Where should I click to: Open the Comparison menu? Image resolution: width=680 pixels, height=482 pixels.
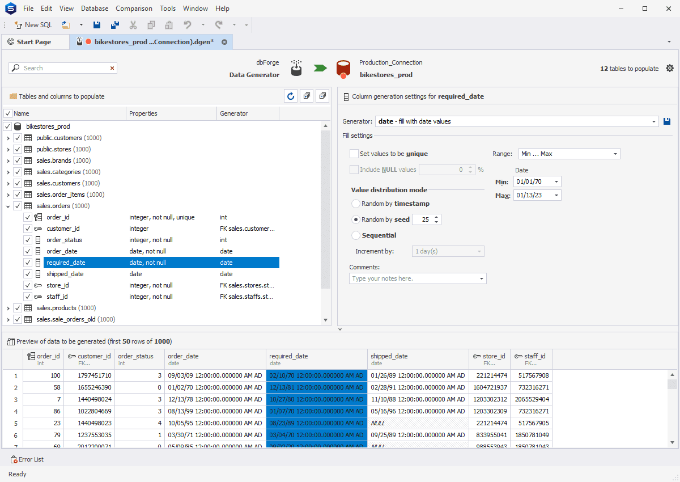tap(134, 9)
